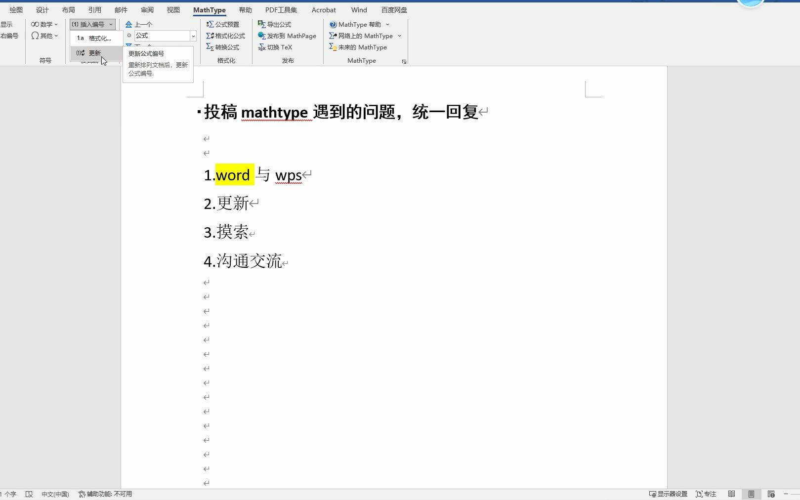Select the radio button beside 公式 box
Viewport: 800px width, 500px height.
[129, 36]
